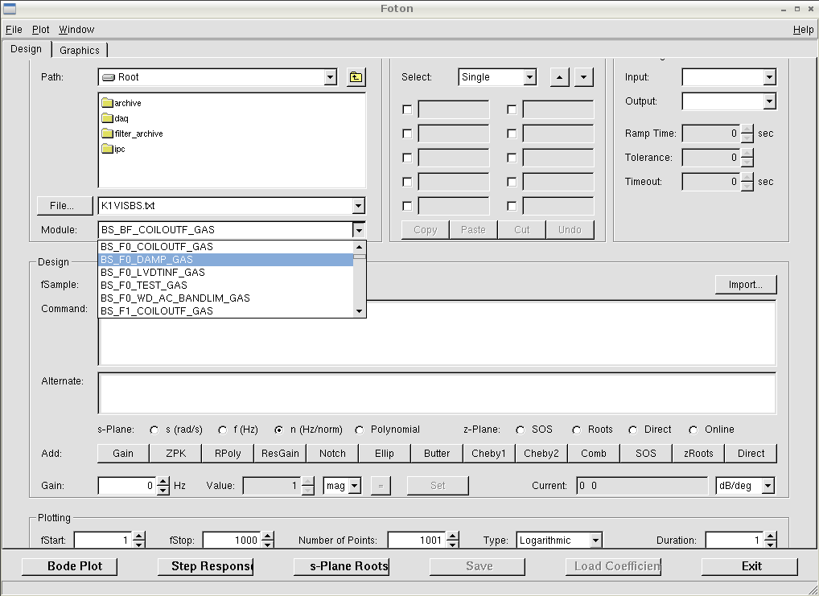Image resolution: width=819 pixels, height=596 pixels.
Task: Open the archive folder
Action: [x=127, y=103]
